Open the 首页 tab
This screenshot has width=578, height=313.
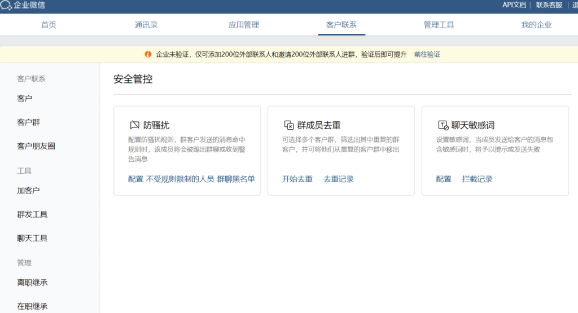[x=49, y=25]
